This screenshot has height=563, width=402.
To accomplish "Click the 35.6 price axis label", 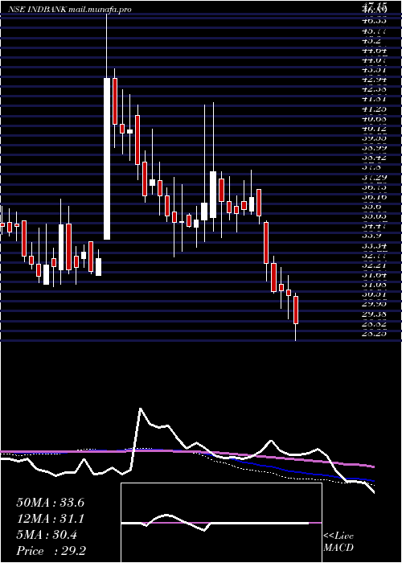I will point(372,207).
